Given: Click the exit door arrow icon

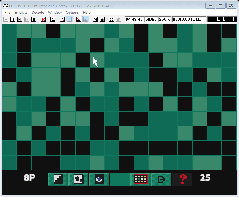Looking at the screenshot, I should (161, 179).
